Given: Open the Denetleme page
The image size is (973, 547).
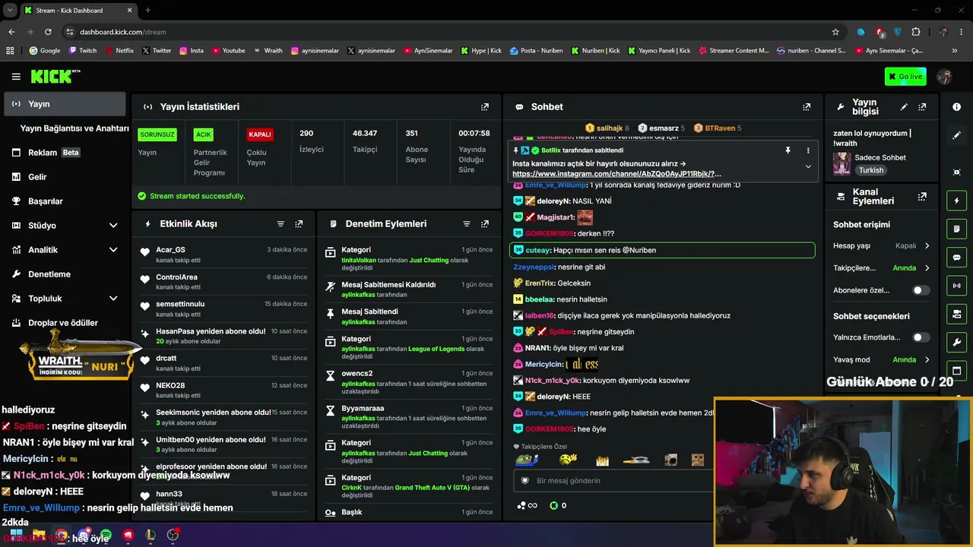Looking at the screenshot, I should [65, 274].
